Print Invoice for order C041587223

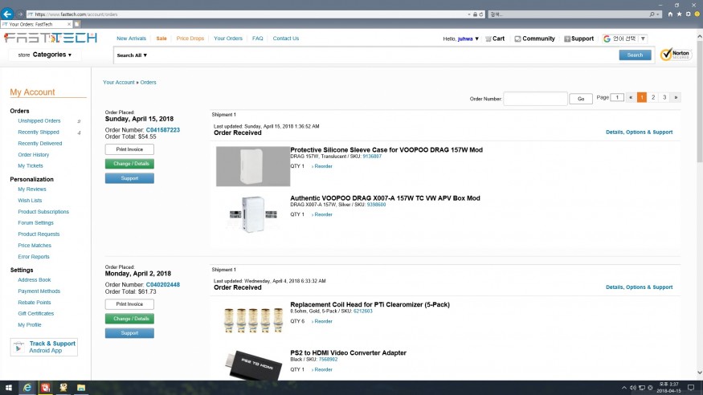tap(129, 149)
